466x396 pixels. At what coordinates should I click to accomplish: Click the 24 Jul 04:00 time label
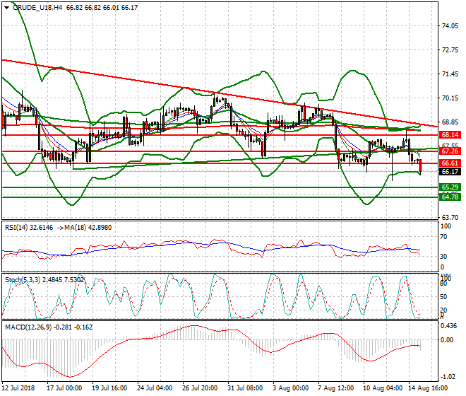coord(155,388)
